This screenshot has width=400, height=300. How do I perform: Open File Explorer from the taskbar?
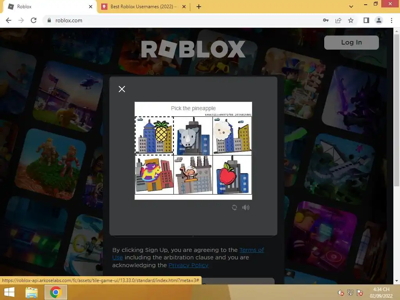[x=31, y=292]
